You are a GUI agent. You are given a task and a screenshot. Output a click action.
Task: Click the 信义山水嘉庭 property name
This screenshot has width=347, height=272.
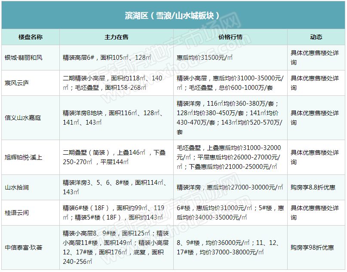tap(23, 118)
